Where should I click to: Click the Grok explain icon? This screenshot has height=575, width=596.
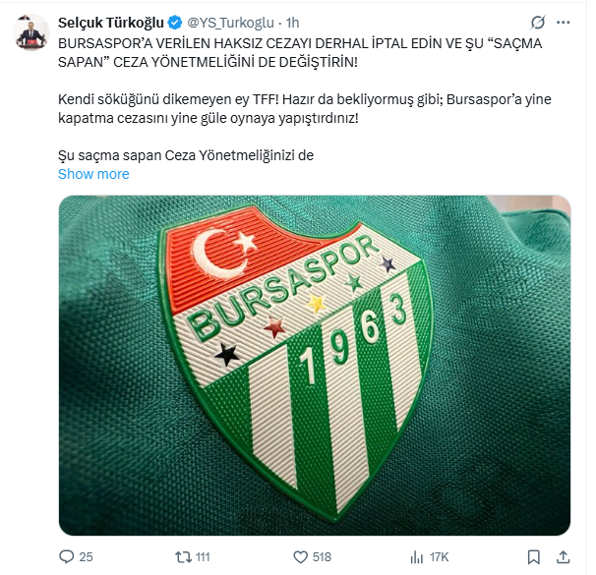tap(538, 23)
